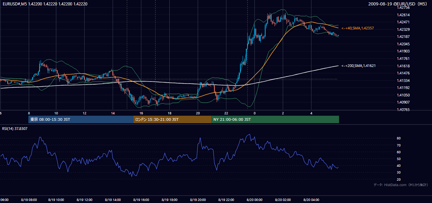Image resolution: width=432 pixels, height=203 pixels.
Task: Click RSI scale level 80
Action: (399, 138)
